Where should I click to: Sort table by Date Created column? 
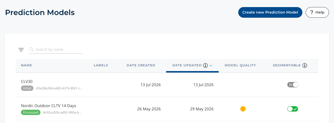tap(141, 65)
